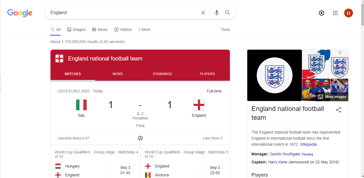Click Sep 3 01:45 match time
The image size is (364, 178).
click(125, 170)
